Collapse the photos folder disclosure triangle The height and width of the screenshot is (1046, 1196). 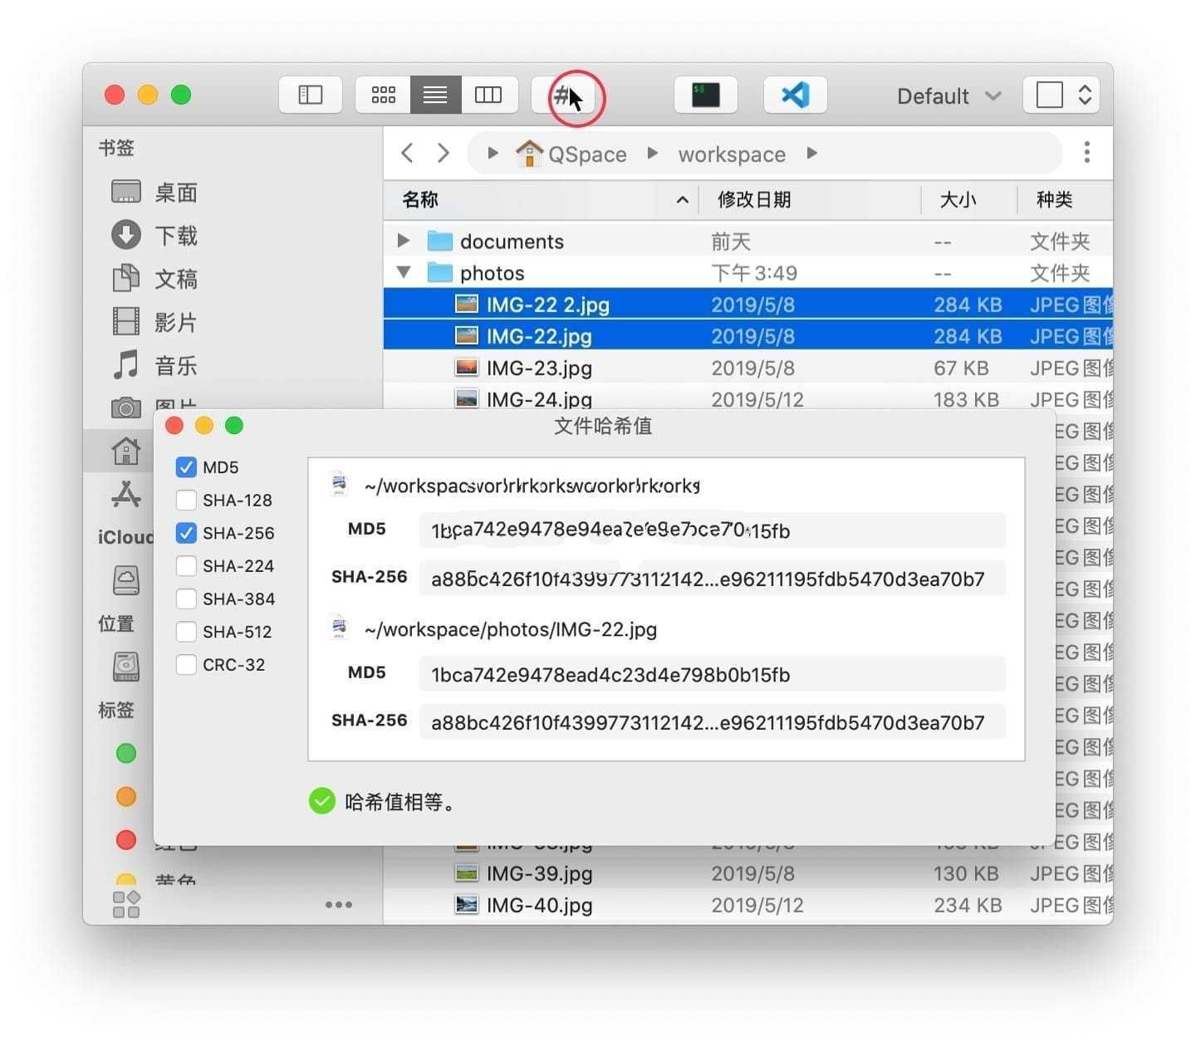pyautogui.click(x=404, y=272)
